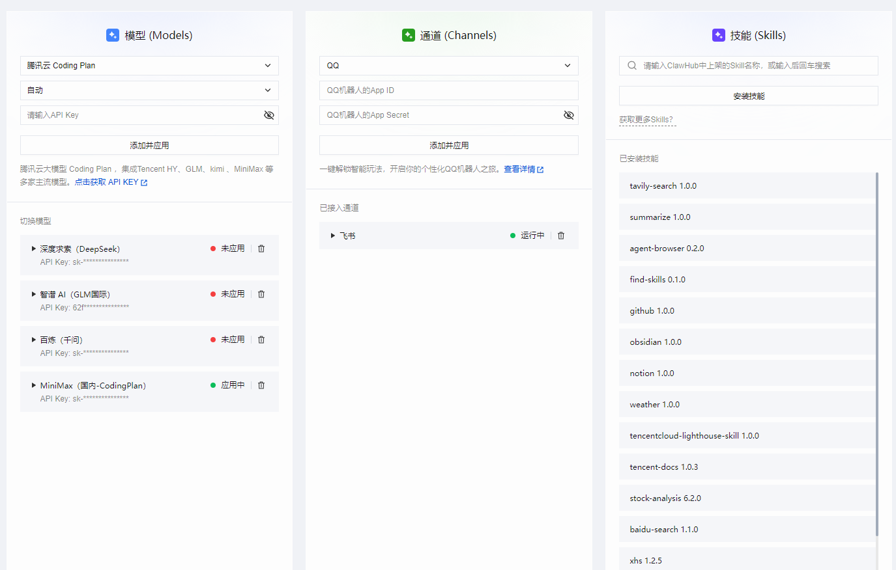Click trash icon for 智谱 AI model
Image resolution: width=896 pixels, height=570 pixels.
[261, 294]
